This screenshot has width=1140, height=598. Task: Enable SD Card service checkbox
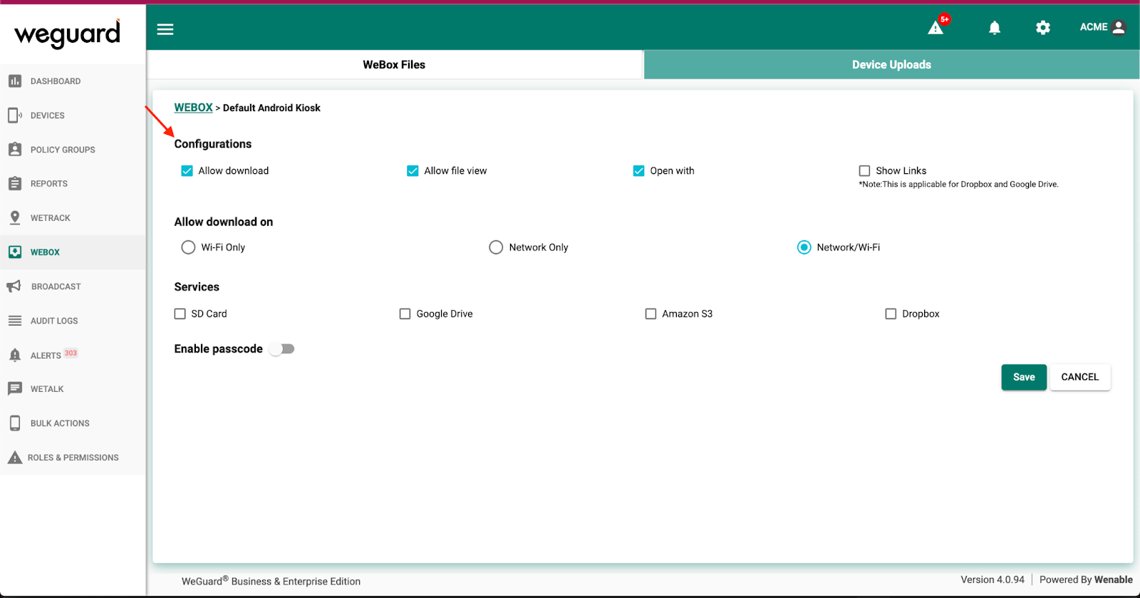point(180,314)
